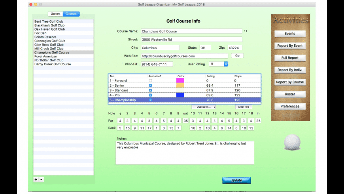Remove selected course with minus button
Image resolution: width=344 pixels, height=194 pixels.
pyautogui.click(x=41, y=179)
